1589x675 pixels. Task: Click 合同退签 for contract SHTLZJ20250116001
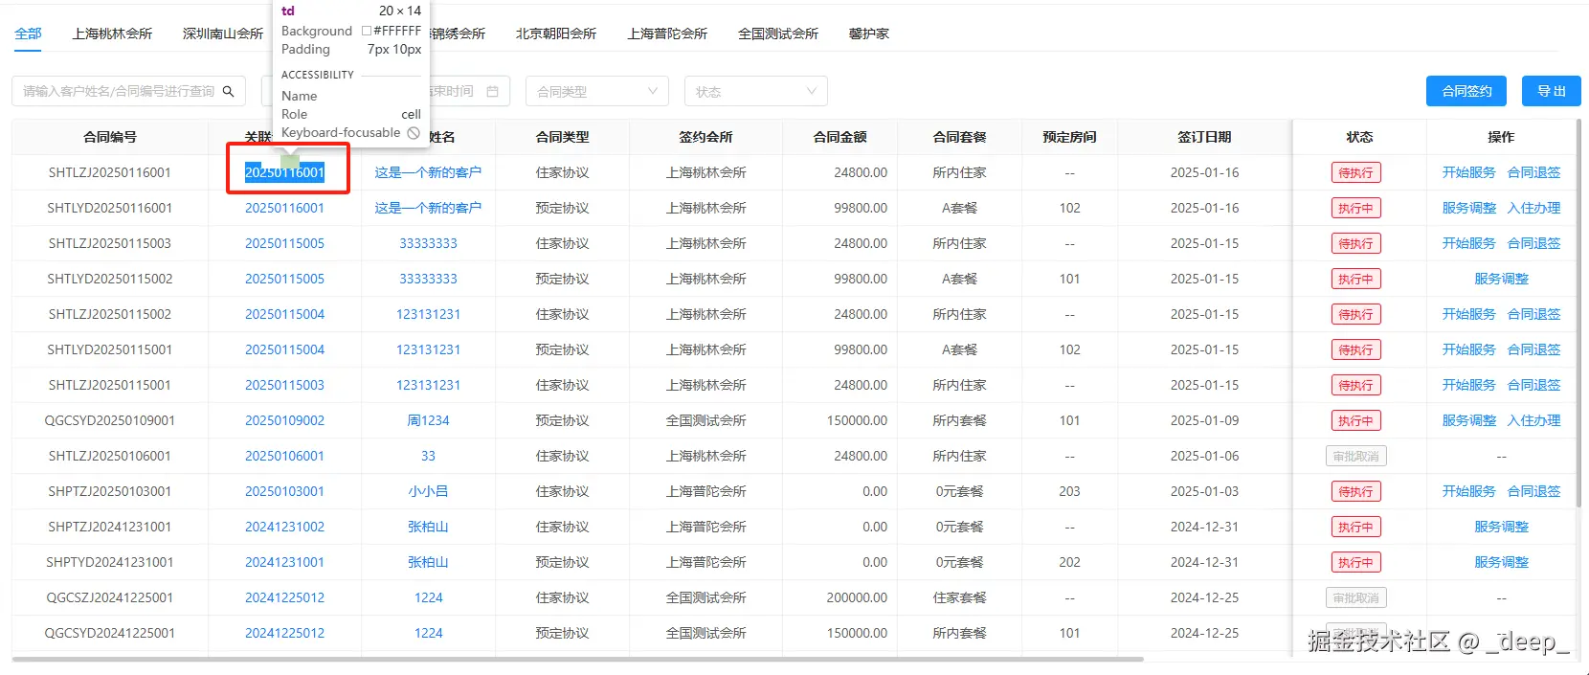click(1533, 172)
